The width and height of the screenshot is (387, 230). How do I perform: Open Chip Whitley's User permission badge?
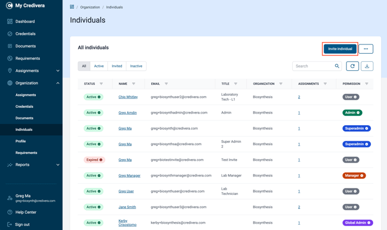pyautogui.click(x=351, y=97)
